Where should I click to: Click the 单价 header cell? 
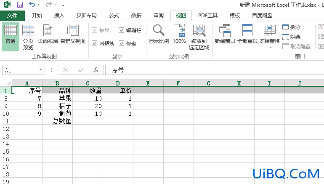118,91
